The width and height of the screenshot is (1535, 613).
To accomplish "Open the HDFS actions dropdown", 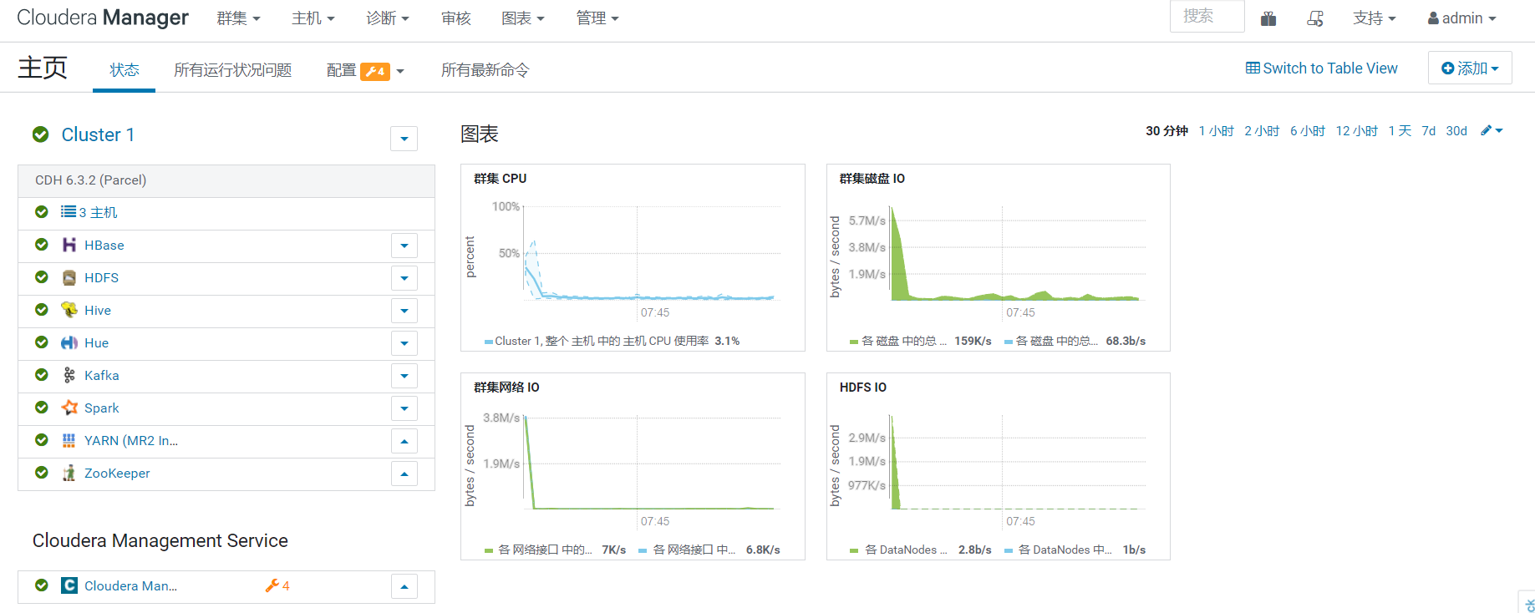I will coord(404,278).
